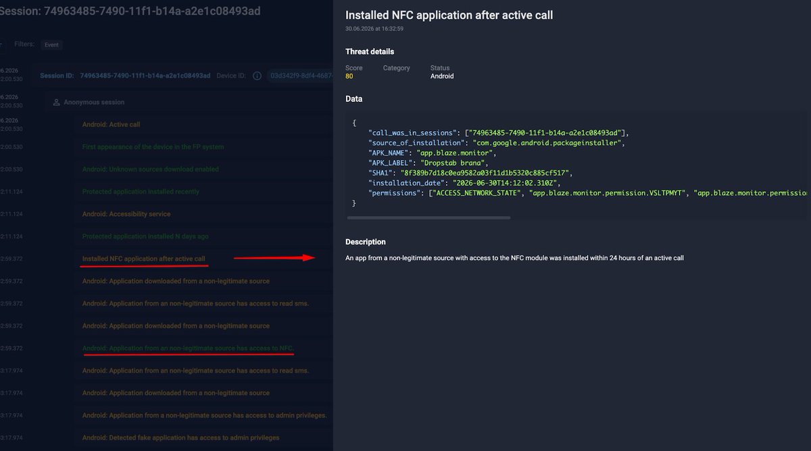Click the Session ID value 74963485-7490-11f1
Screen dimensions: 811x451
coord(145,76)
